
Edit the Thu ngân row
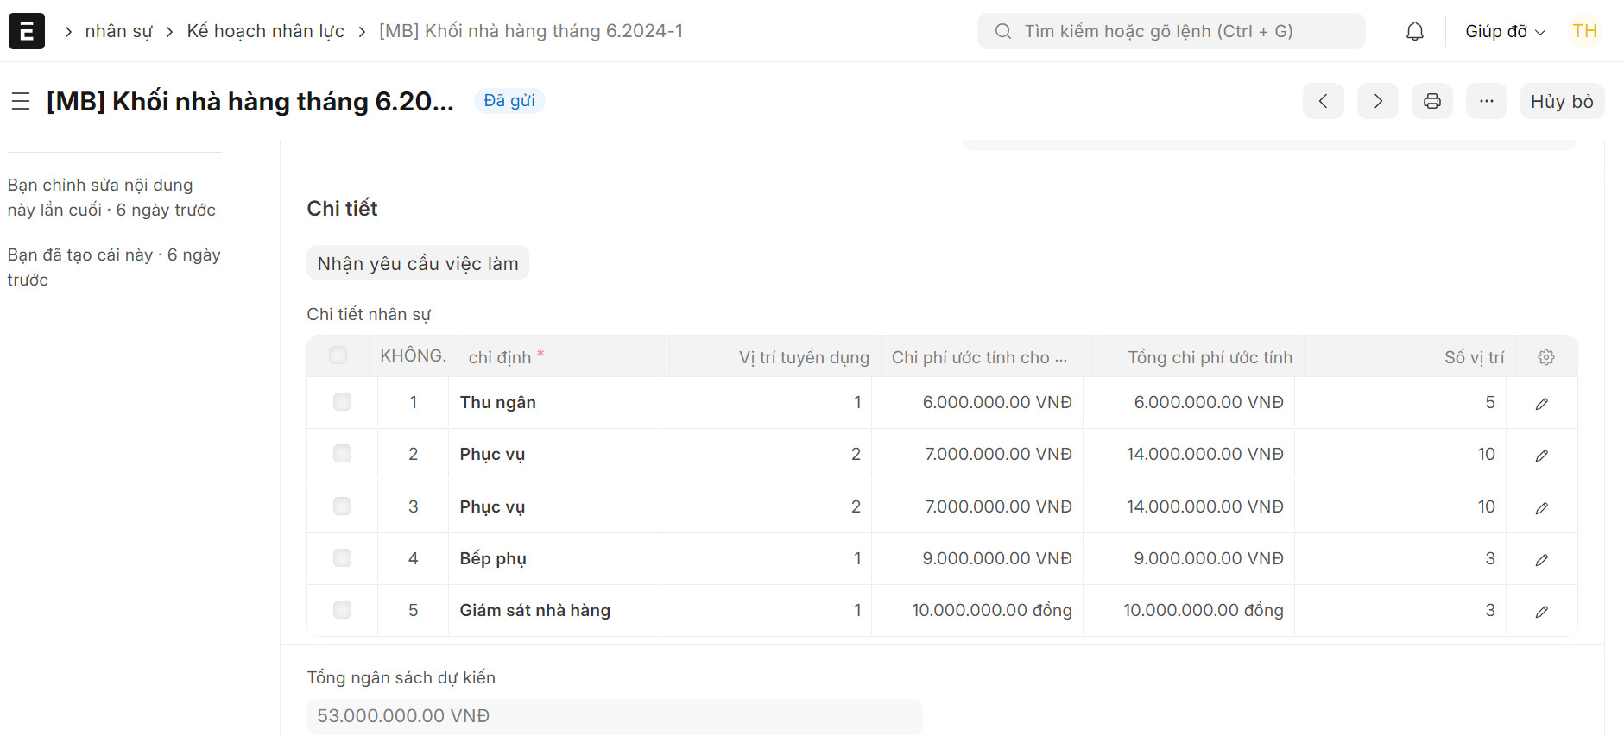click(1541, 403)
